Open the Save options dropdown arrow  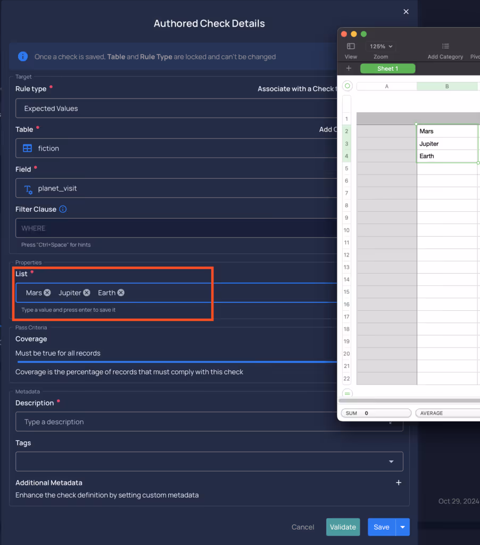[402, 527]
